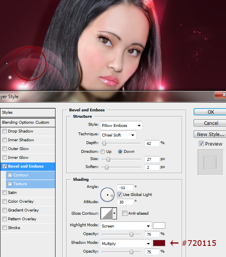Toggle the Use Global Light checkbox
Viewport: 226px width, 257px height.
tap(119, 195)
